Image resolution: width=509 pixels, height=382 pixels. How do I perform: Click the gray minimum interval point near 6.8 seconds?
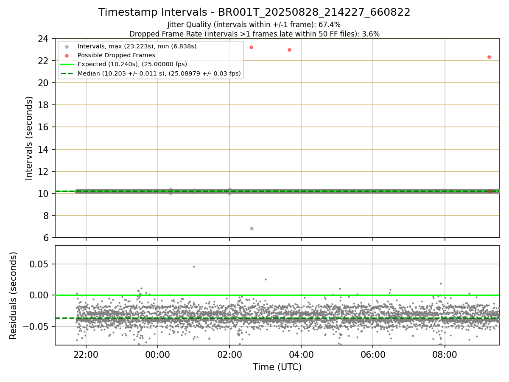point(252,228)
